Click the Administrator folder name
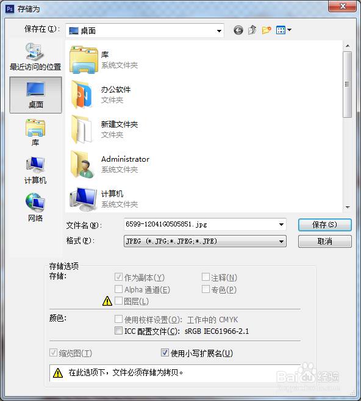The image size is (361, 401). coord(125,159)
